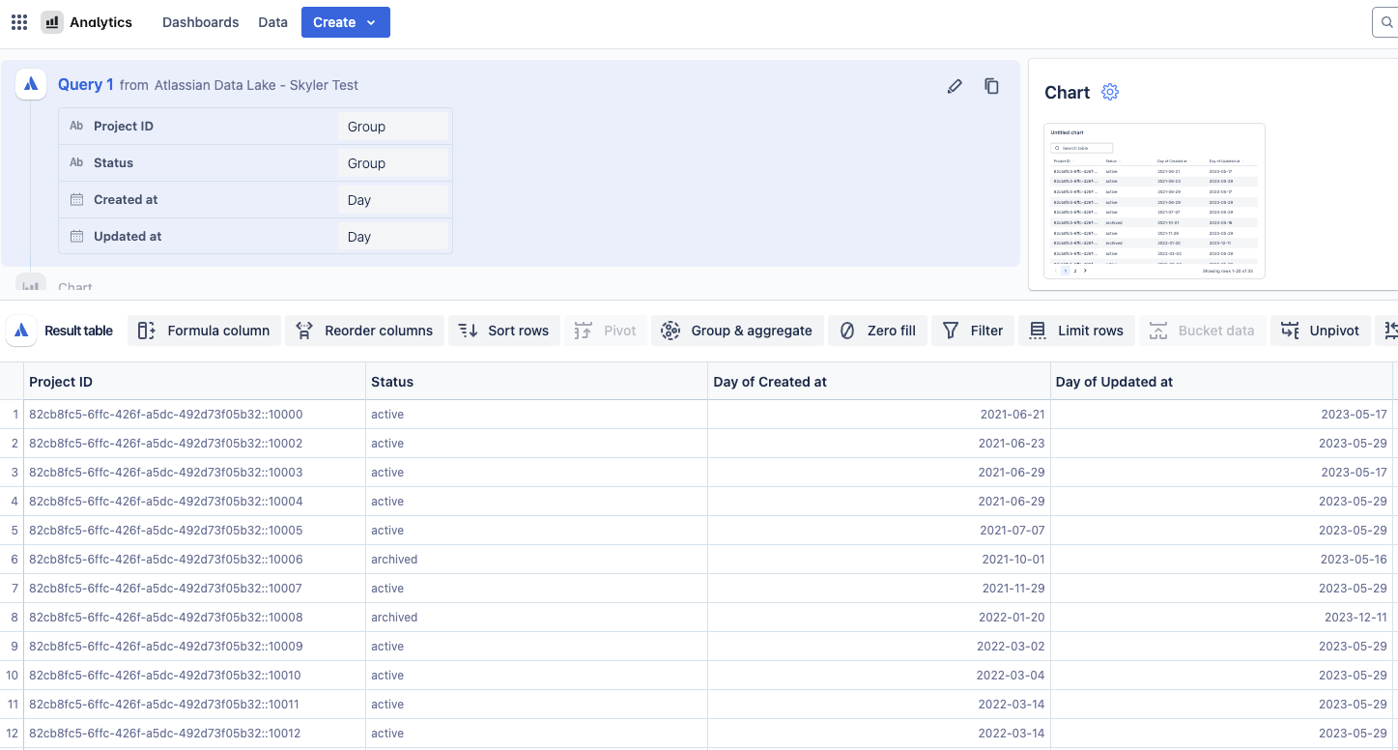Change Group setting for Project ID

393,127
